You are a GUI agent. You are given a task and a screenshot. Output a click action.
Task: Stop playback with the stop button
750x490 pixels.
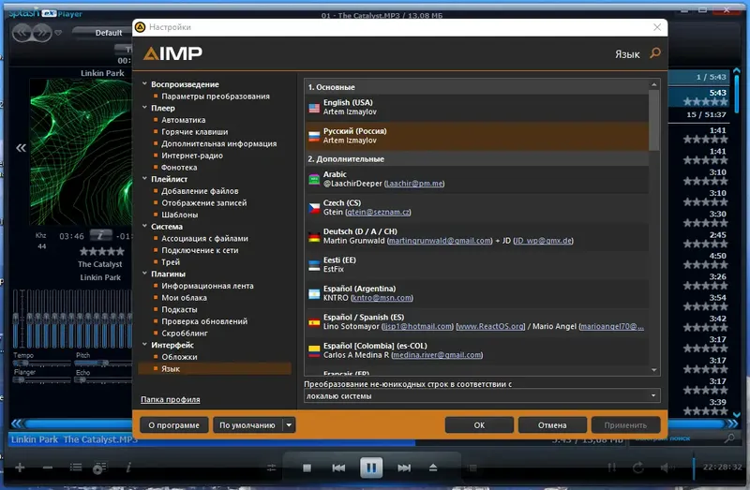click(307, 468)
